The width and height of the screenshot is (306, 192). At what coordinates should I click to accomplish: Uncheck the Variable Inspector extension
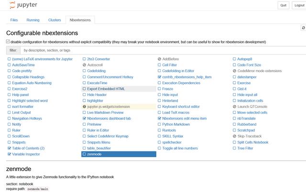(9, 154)
